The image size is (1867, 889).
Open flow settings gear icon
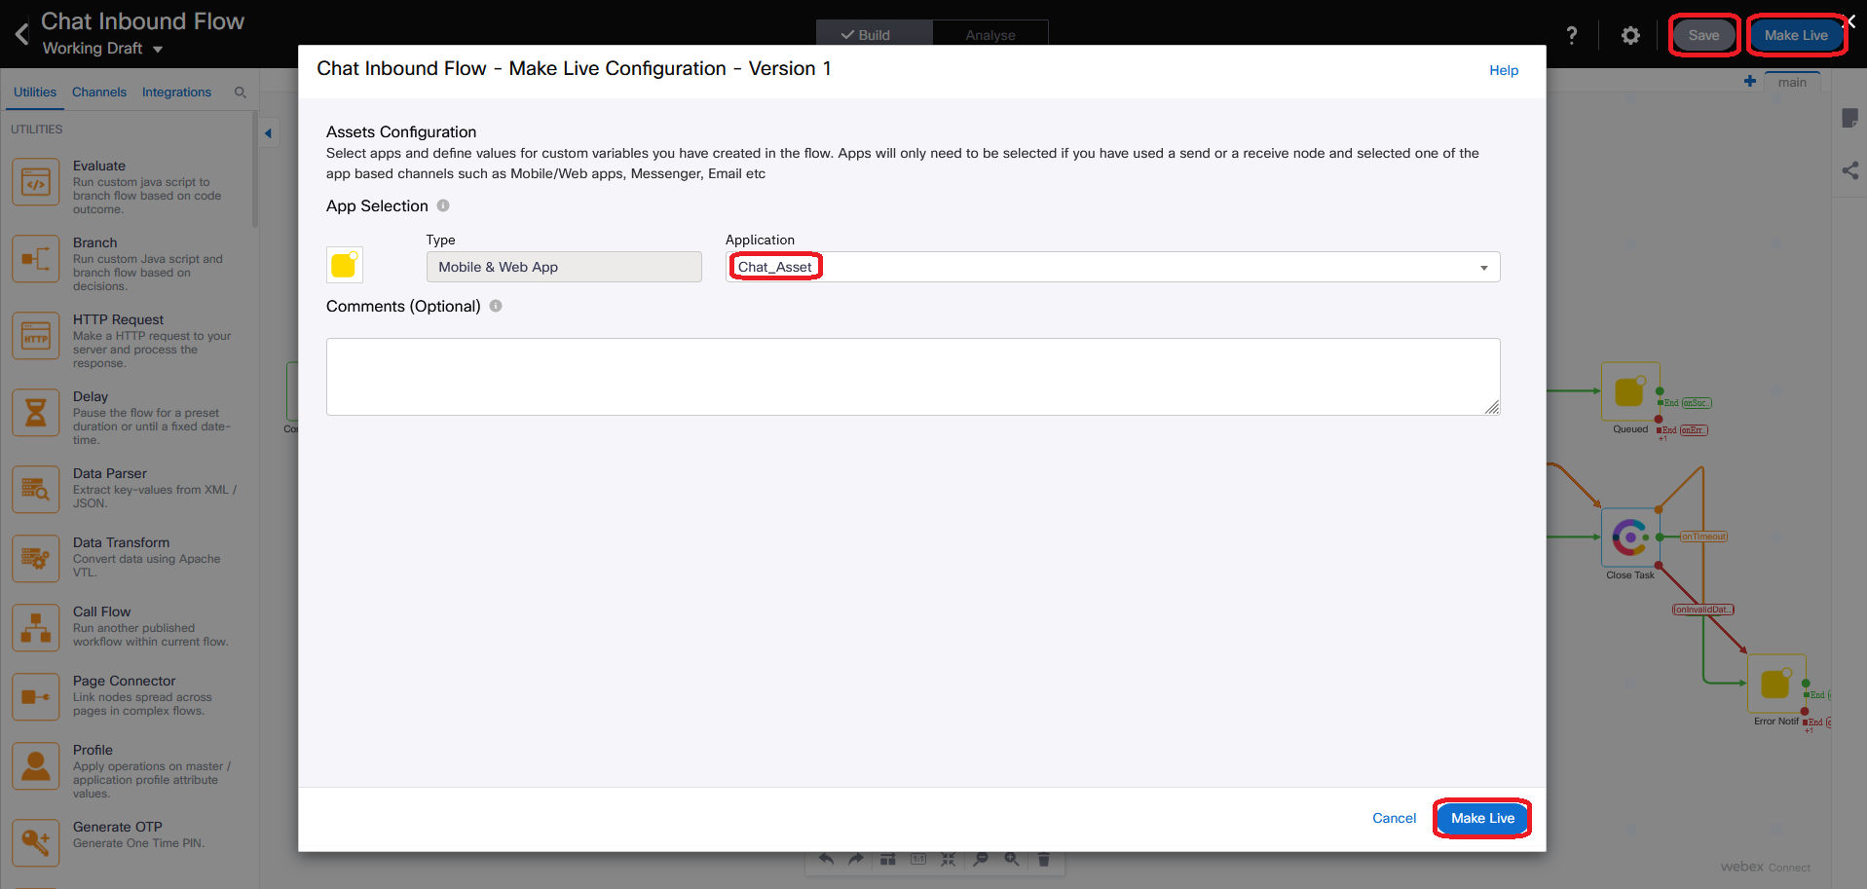pyautogui.click(x=1630, y=36)
